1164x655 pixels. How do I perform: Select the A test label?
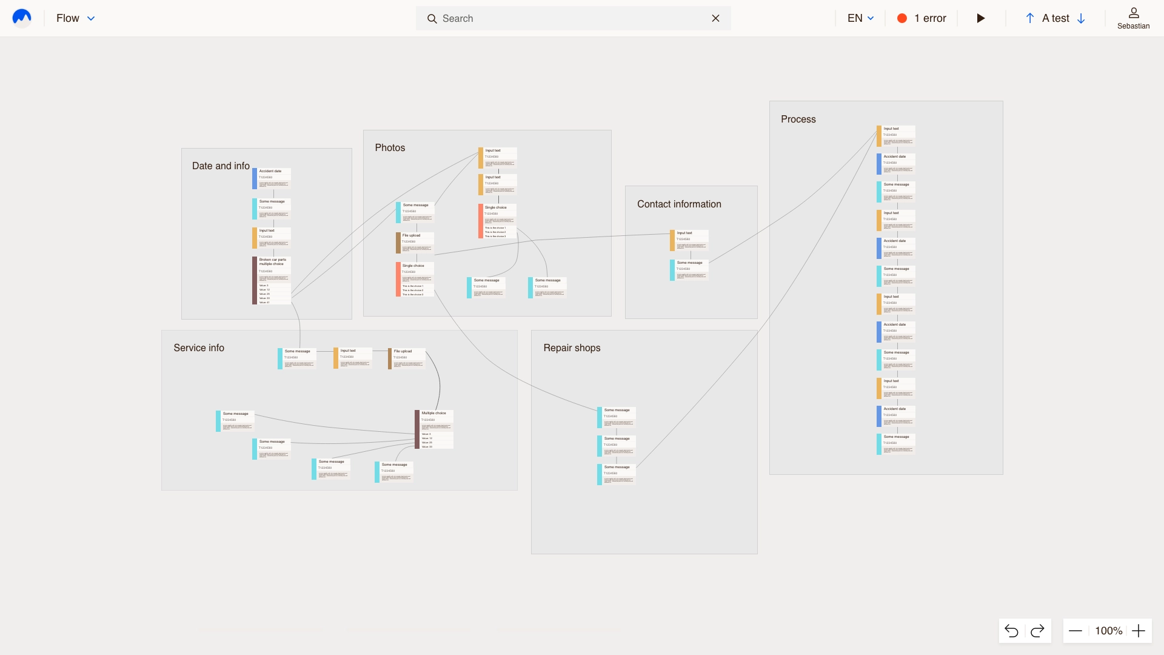coord(1055,18)
